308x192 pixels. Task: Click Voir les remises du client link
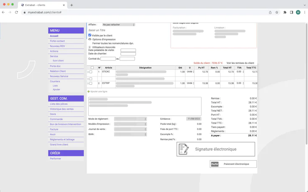coord(240,63)
